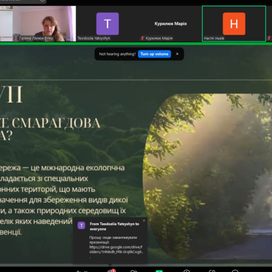Screen dimensions: 272x272
Task: Dismiss the Not hearing anything banner
Action: point(177,54)
